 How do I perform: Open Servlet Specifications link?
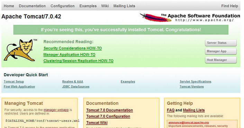[196, 82]
